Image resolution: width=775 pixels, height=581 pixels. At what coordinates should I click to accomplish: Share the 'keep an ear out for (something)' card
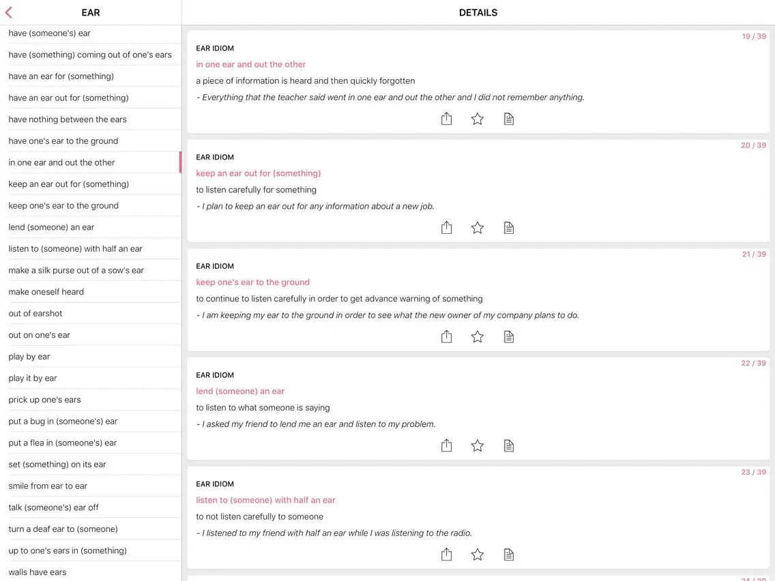pyautogui.click(x=446, y=228)
